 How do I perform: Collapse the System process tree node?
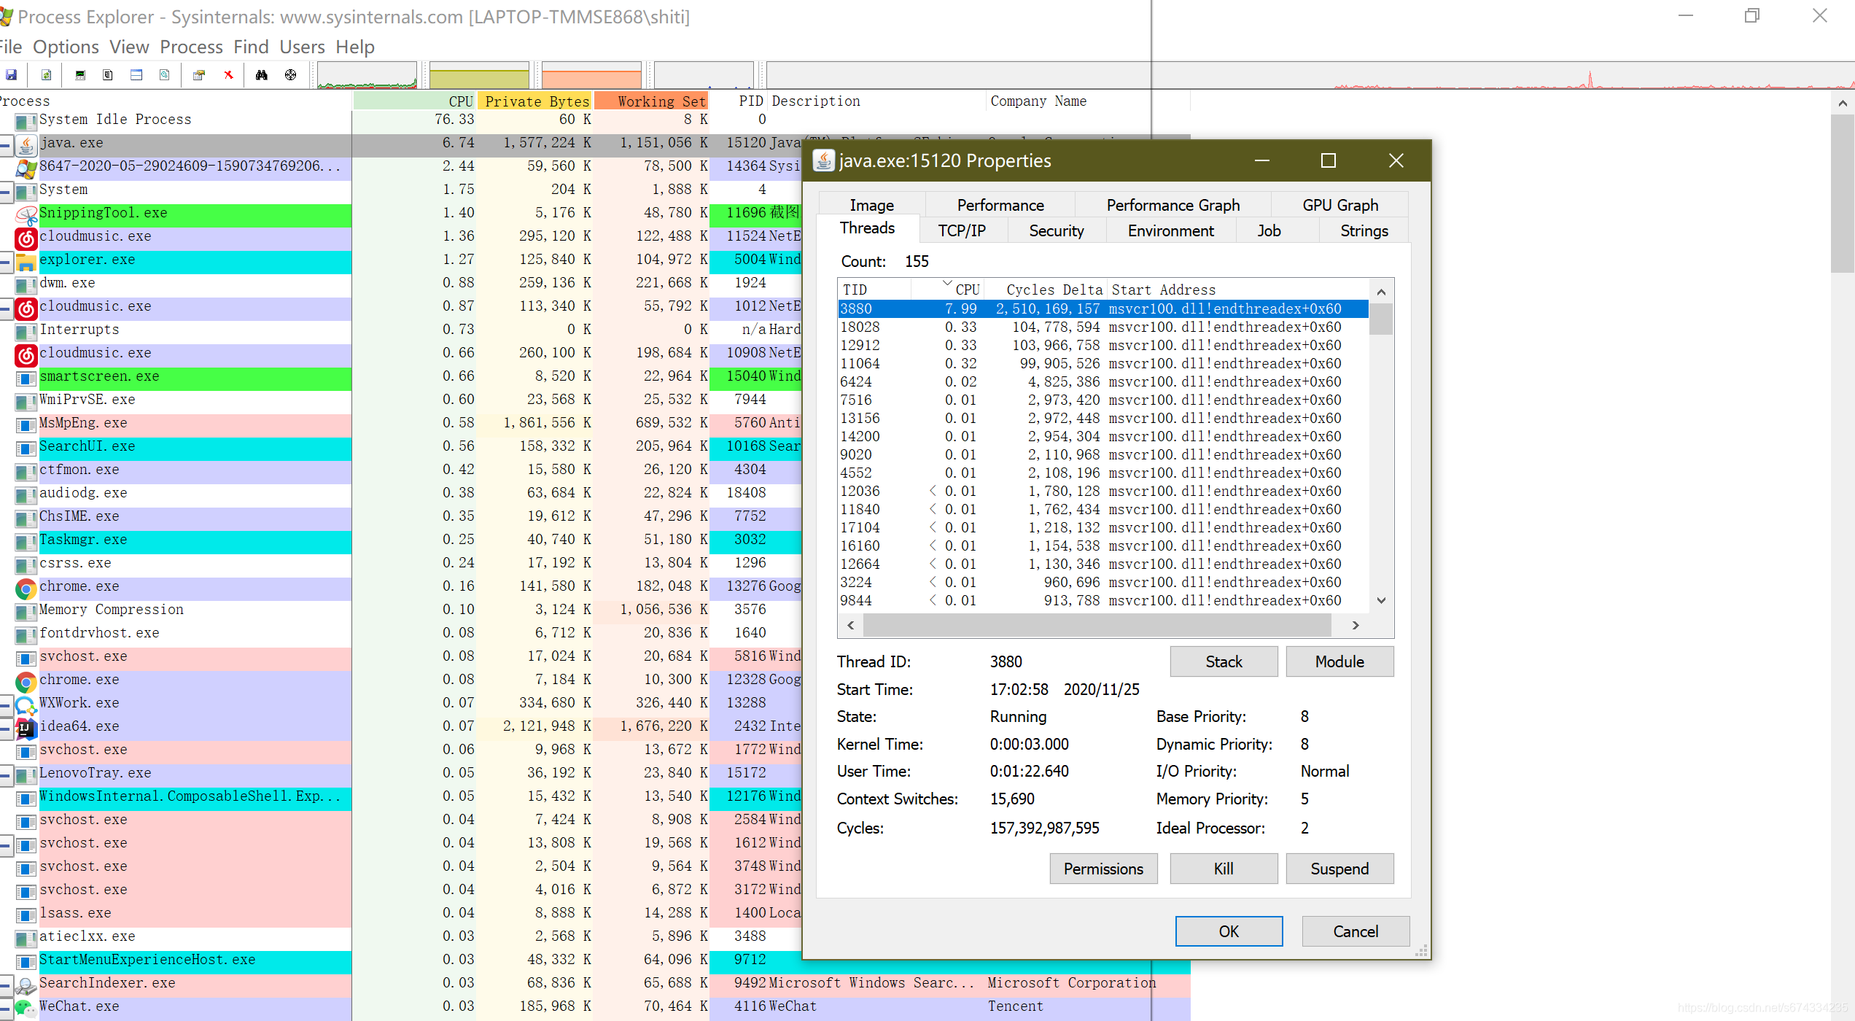pyautogui.click(x=5, y=192)
